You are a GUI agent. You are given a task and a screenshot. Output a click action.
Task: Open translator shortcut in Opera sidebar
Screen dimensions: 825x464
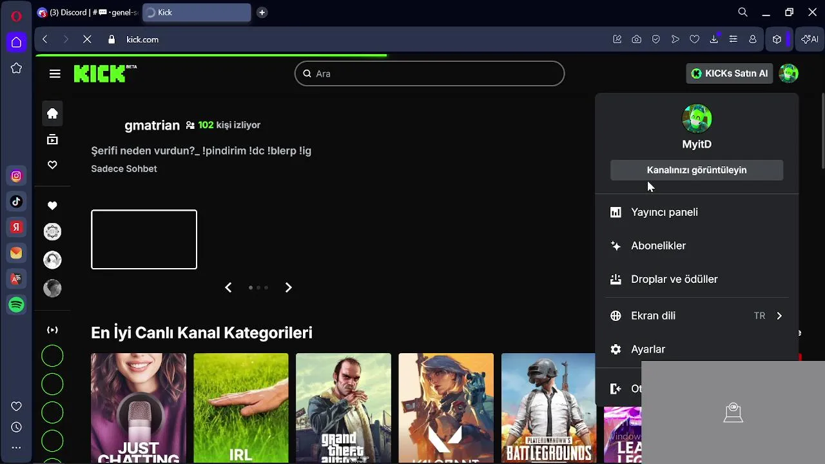tap(16, 279)
